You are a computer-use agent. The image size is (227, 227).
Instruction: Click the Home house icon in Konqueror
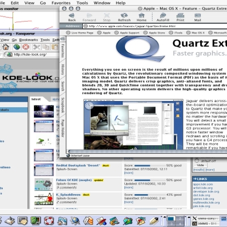coord(6,47)
